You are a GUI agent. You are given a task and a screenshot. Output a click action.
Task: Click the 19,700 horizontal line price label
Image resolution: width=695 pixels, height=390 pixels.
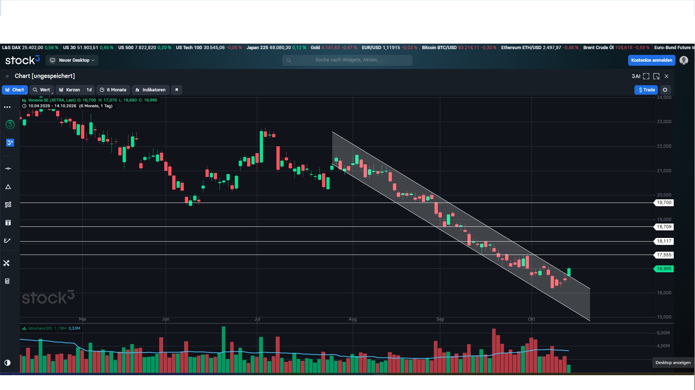(664, 203)
